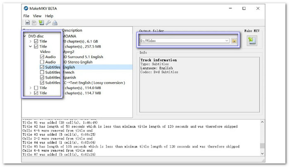Viewport: 289px width, 167px height.
Task: Expand the first Title with 6.1 GB
Action: 31,41
